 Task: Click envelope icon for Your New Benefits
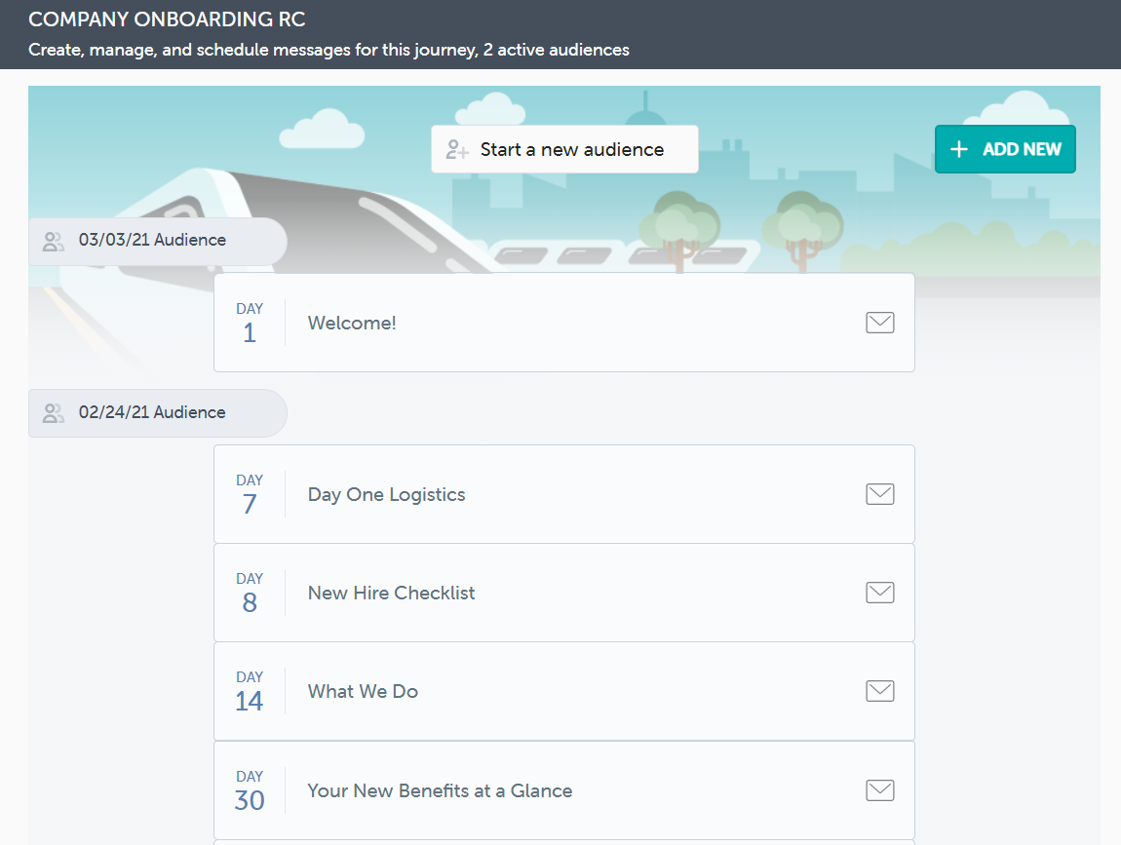coord(879,790)
